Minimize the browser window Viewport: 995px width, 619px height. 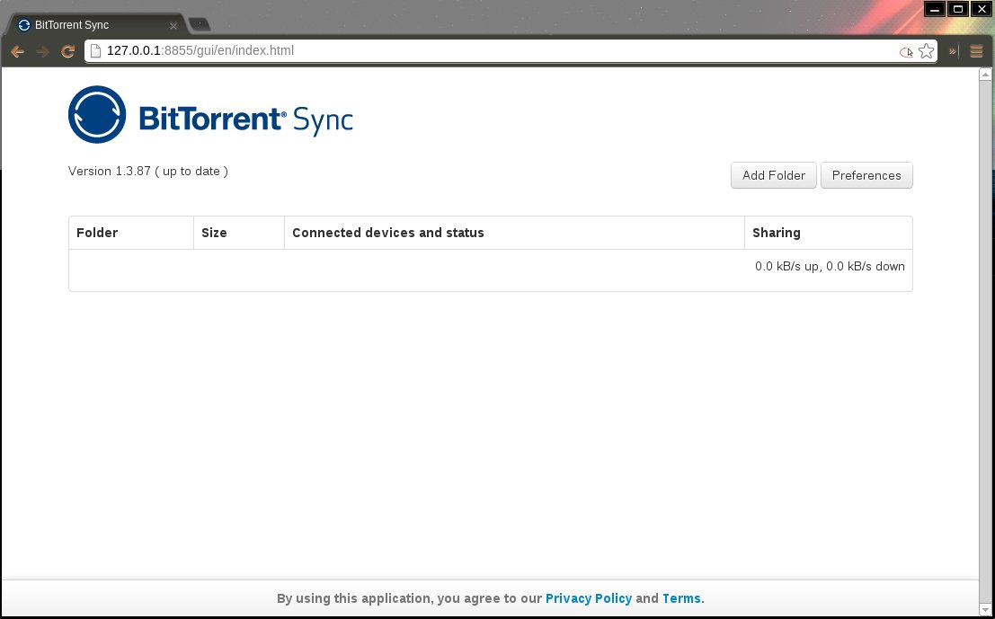935,9
